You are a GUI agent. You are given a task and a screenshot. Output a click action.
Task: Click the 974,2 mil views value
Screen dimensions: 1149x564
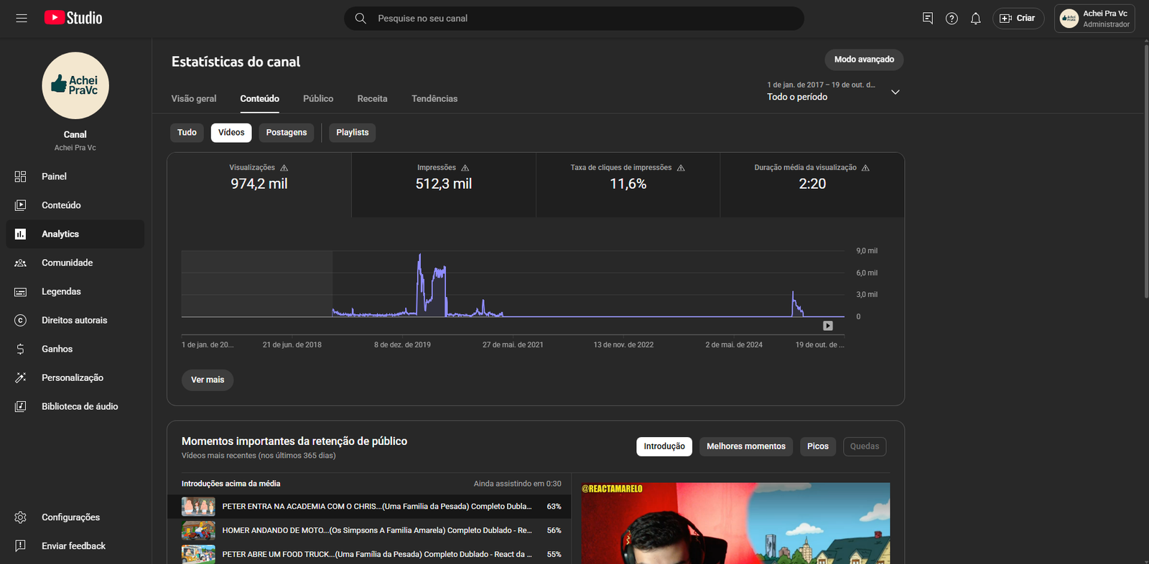[x=259, y=184]
